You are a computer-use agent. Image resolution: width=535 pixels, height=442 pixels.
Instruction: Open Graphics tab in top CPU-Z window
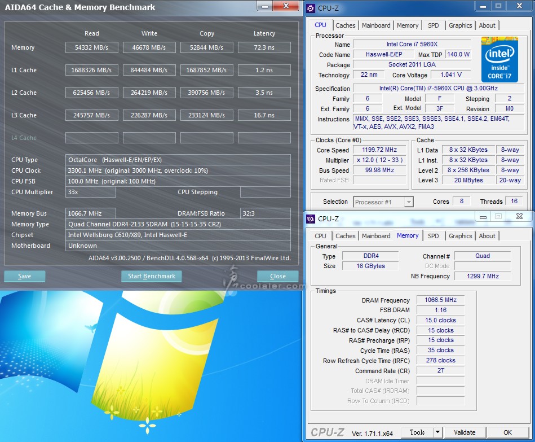pos(460,25)
